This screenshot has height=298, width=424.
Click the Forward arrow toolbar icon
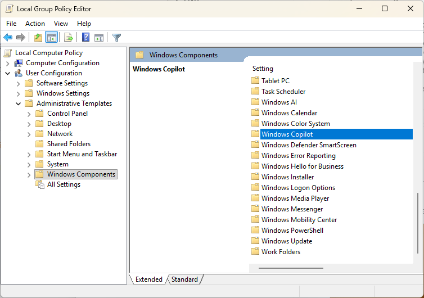pos(21,38)
